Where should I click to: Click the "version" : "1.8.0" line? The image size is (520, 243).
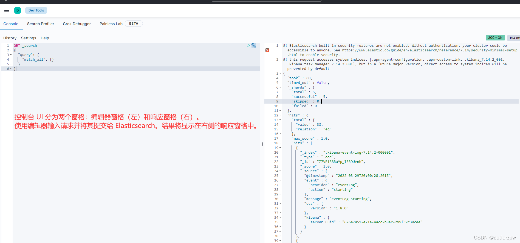coord(329,208)
